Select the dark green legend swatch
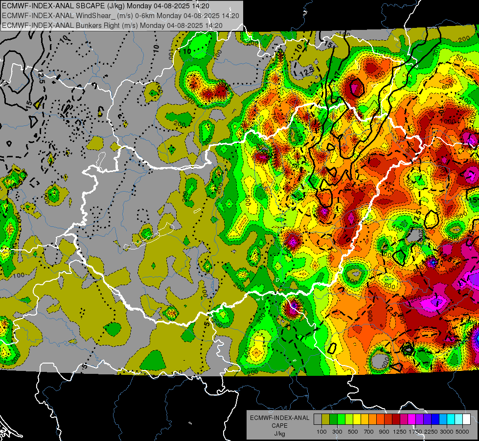This screenshot has height=441, width=479. click(333, 419)
